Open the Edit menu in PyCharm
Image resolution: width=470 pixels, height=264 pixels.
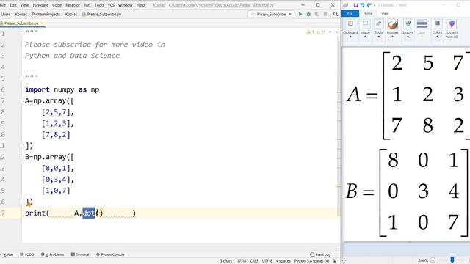coord(13,5)
